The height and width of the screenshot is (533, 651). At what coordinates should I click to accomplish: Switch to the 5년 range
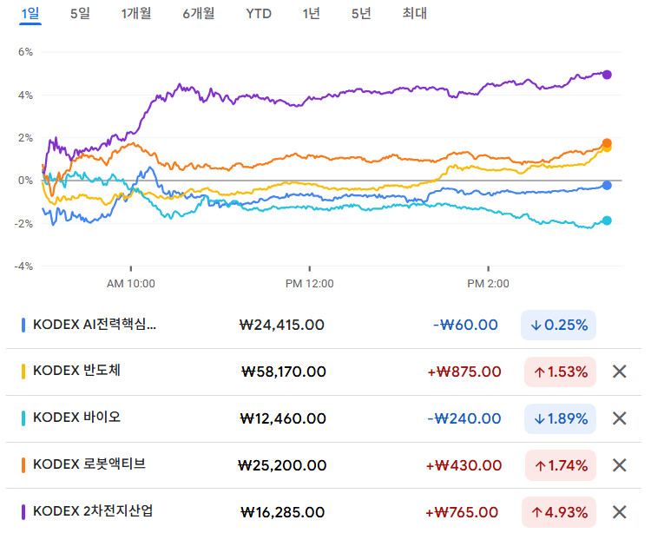click(361, 14)
